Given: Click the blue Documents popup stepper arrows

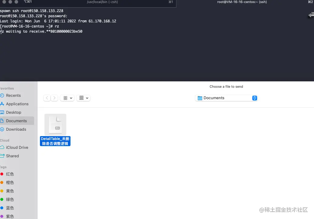Looking at the screenshot, I should coord(254,98).
